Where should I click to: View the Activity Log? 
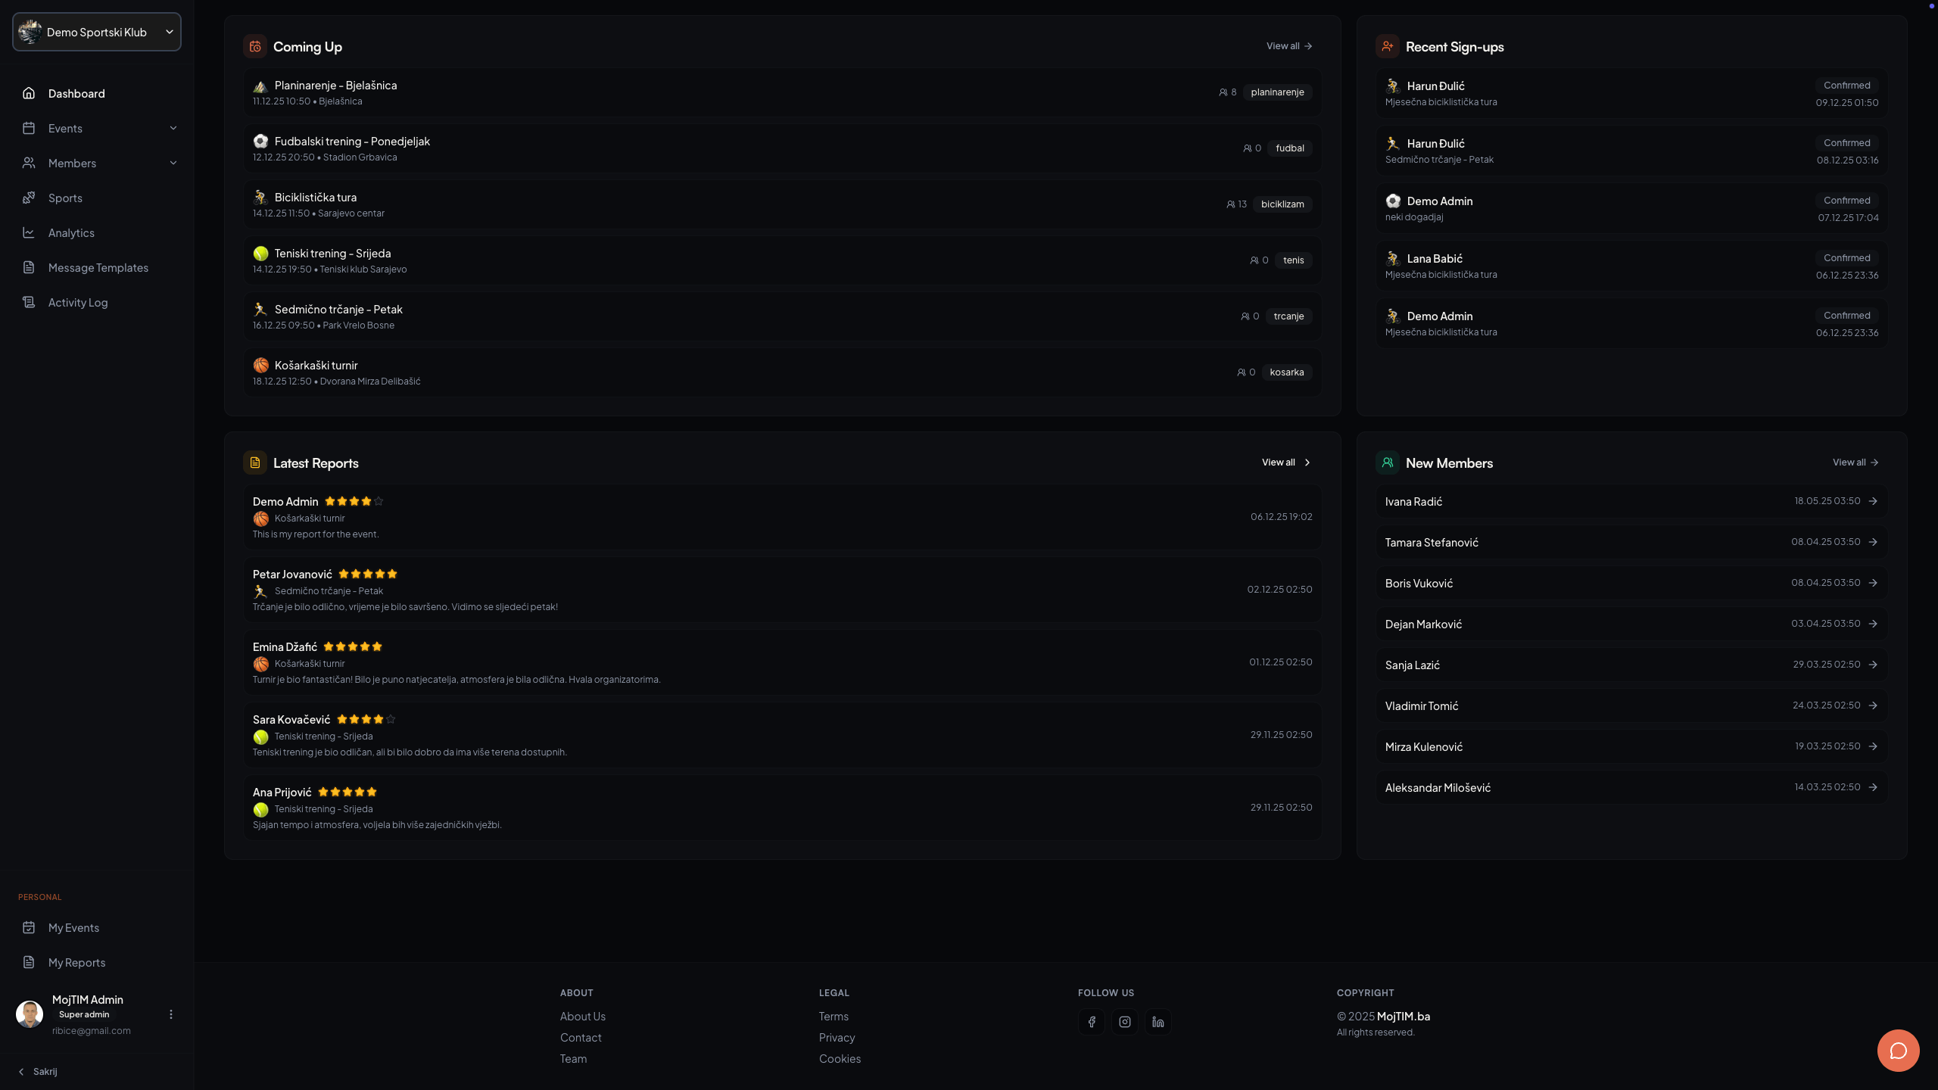[78, 302]
